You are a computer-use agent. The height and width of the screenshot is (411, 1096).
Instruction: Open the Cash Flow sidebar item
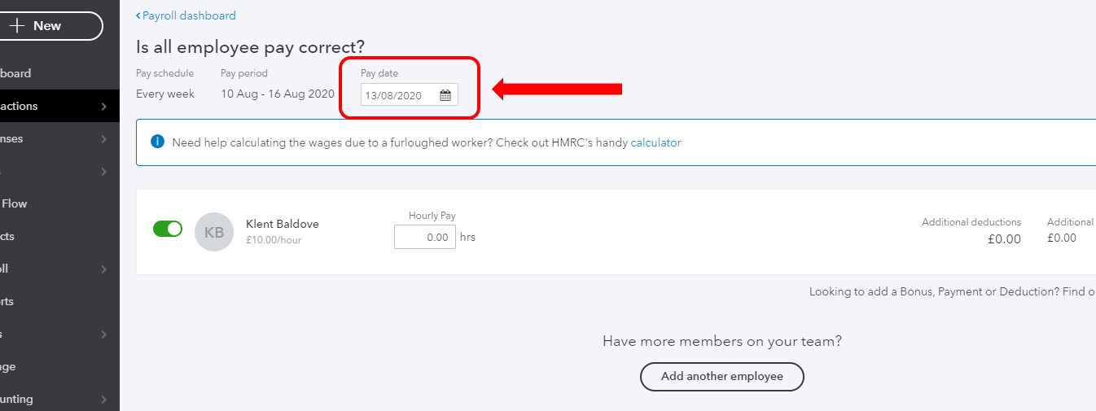tap(15, 203)
